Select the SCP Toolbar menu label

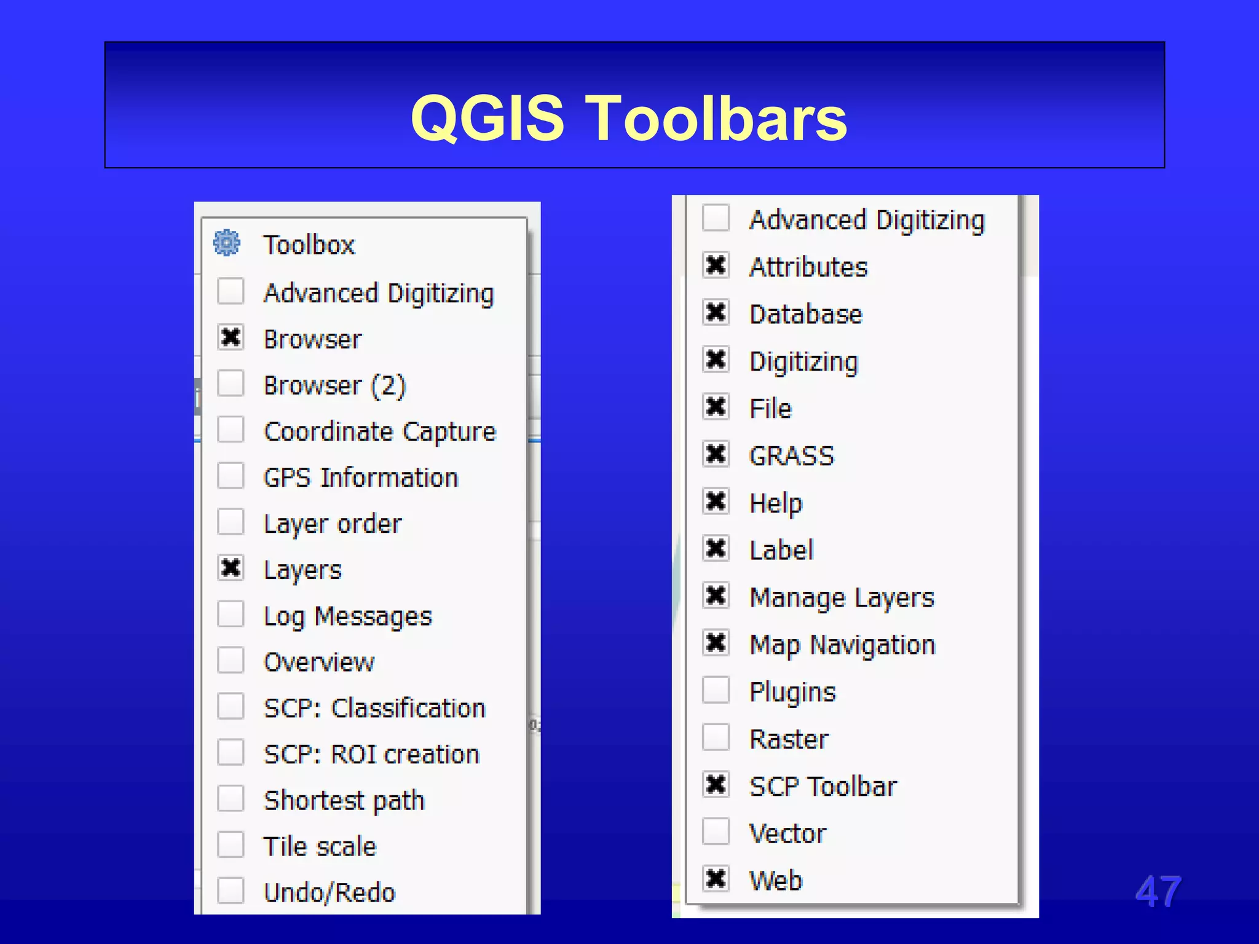[x=823, y=787]
